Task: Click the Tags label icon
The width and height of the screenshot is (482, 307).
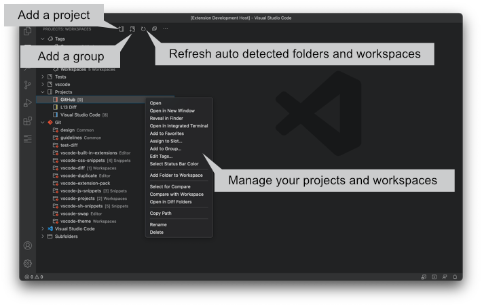Action: (x=50, y=39)
